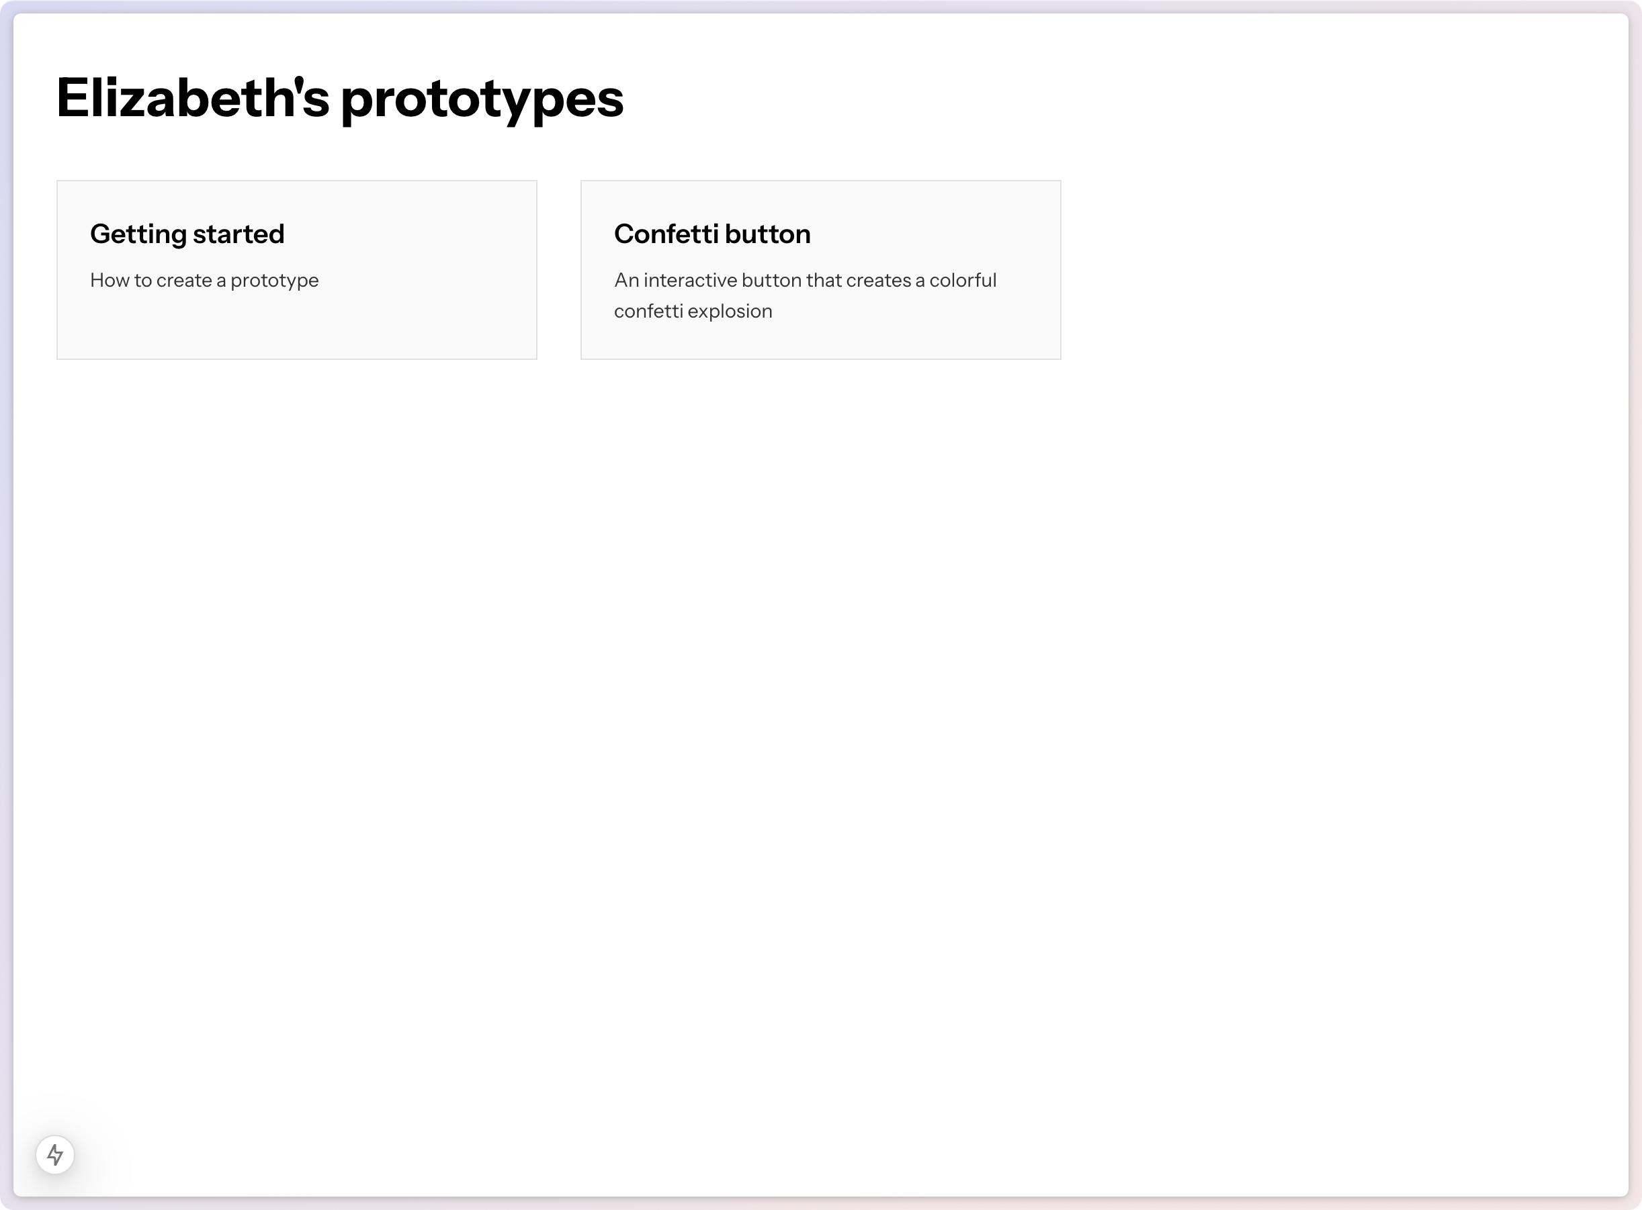
Task: Click the "Elizabeth's prototypes" page heading
Action: pyautogui.click(x=340, y=99)
